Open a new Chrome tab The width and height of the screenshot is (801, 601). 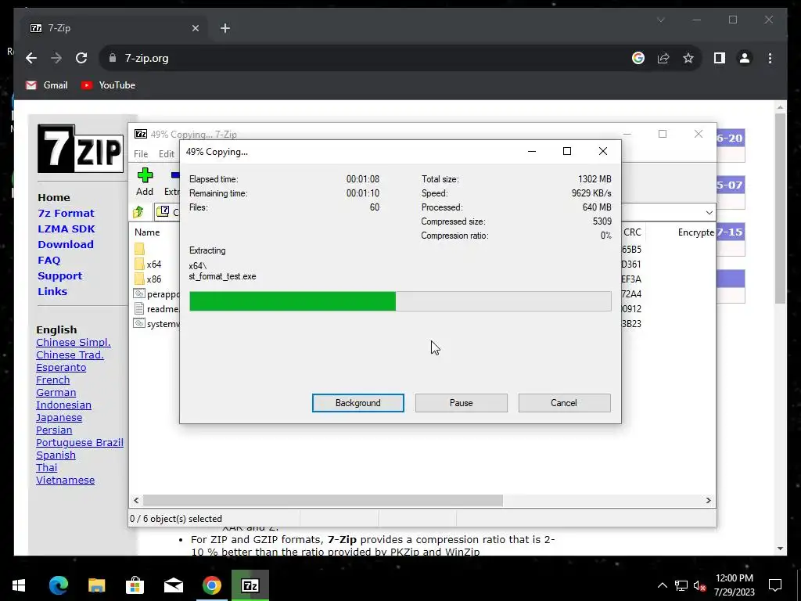click(225, 28)
